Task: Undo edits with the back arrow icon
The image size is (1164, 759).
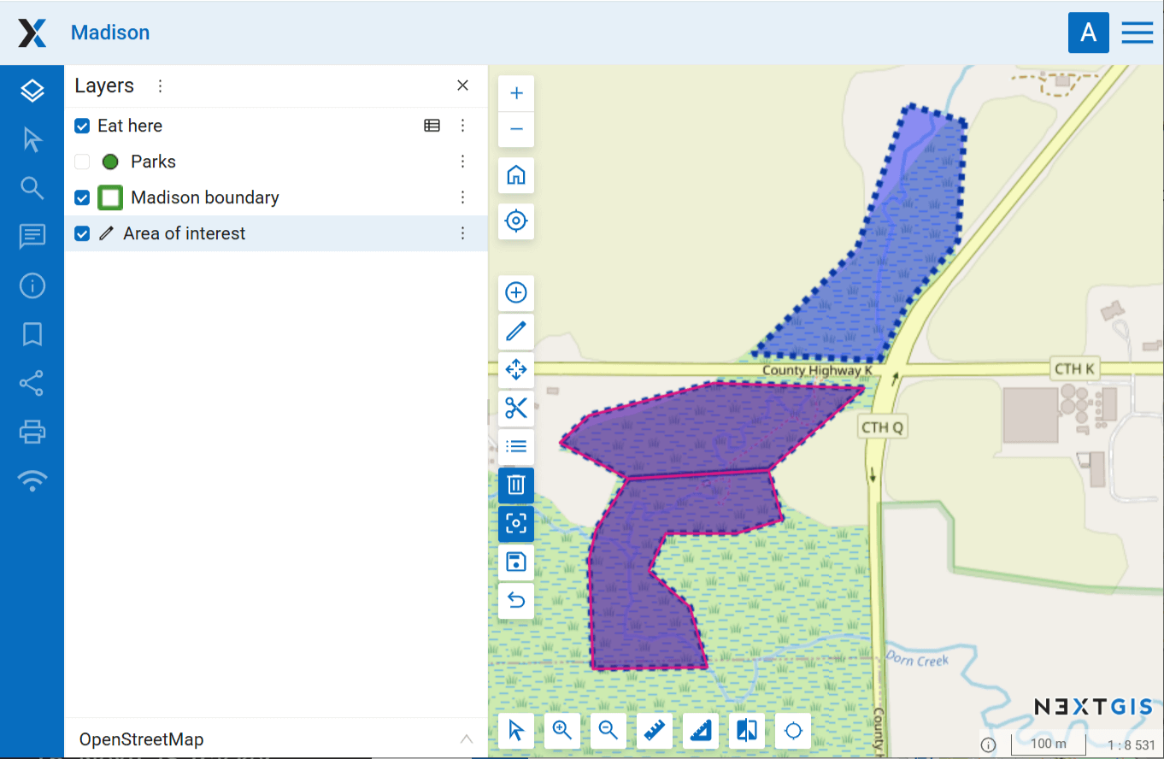Action: tap(516, 600)
